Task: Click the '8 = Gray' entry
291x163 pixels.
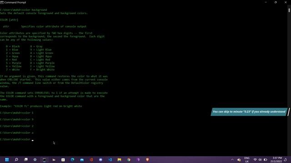Action: coord(36,46)
